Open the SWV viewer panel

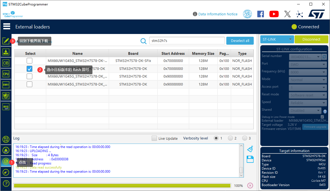6,85
